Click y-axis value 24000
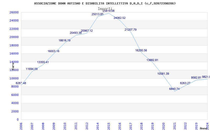The image size is (210, 131). point(14,21)
